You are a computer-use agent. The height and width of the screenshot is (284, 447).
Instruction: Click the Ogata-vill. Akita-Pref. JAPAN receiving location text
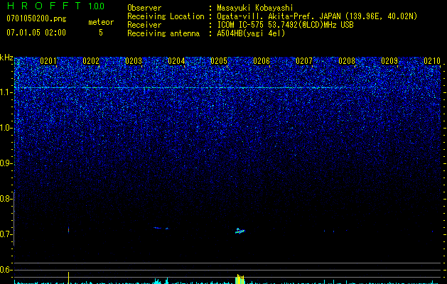click(317, 16)
